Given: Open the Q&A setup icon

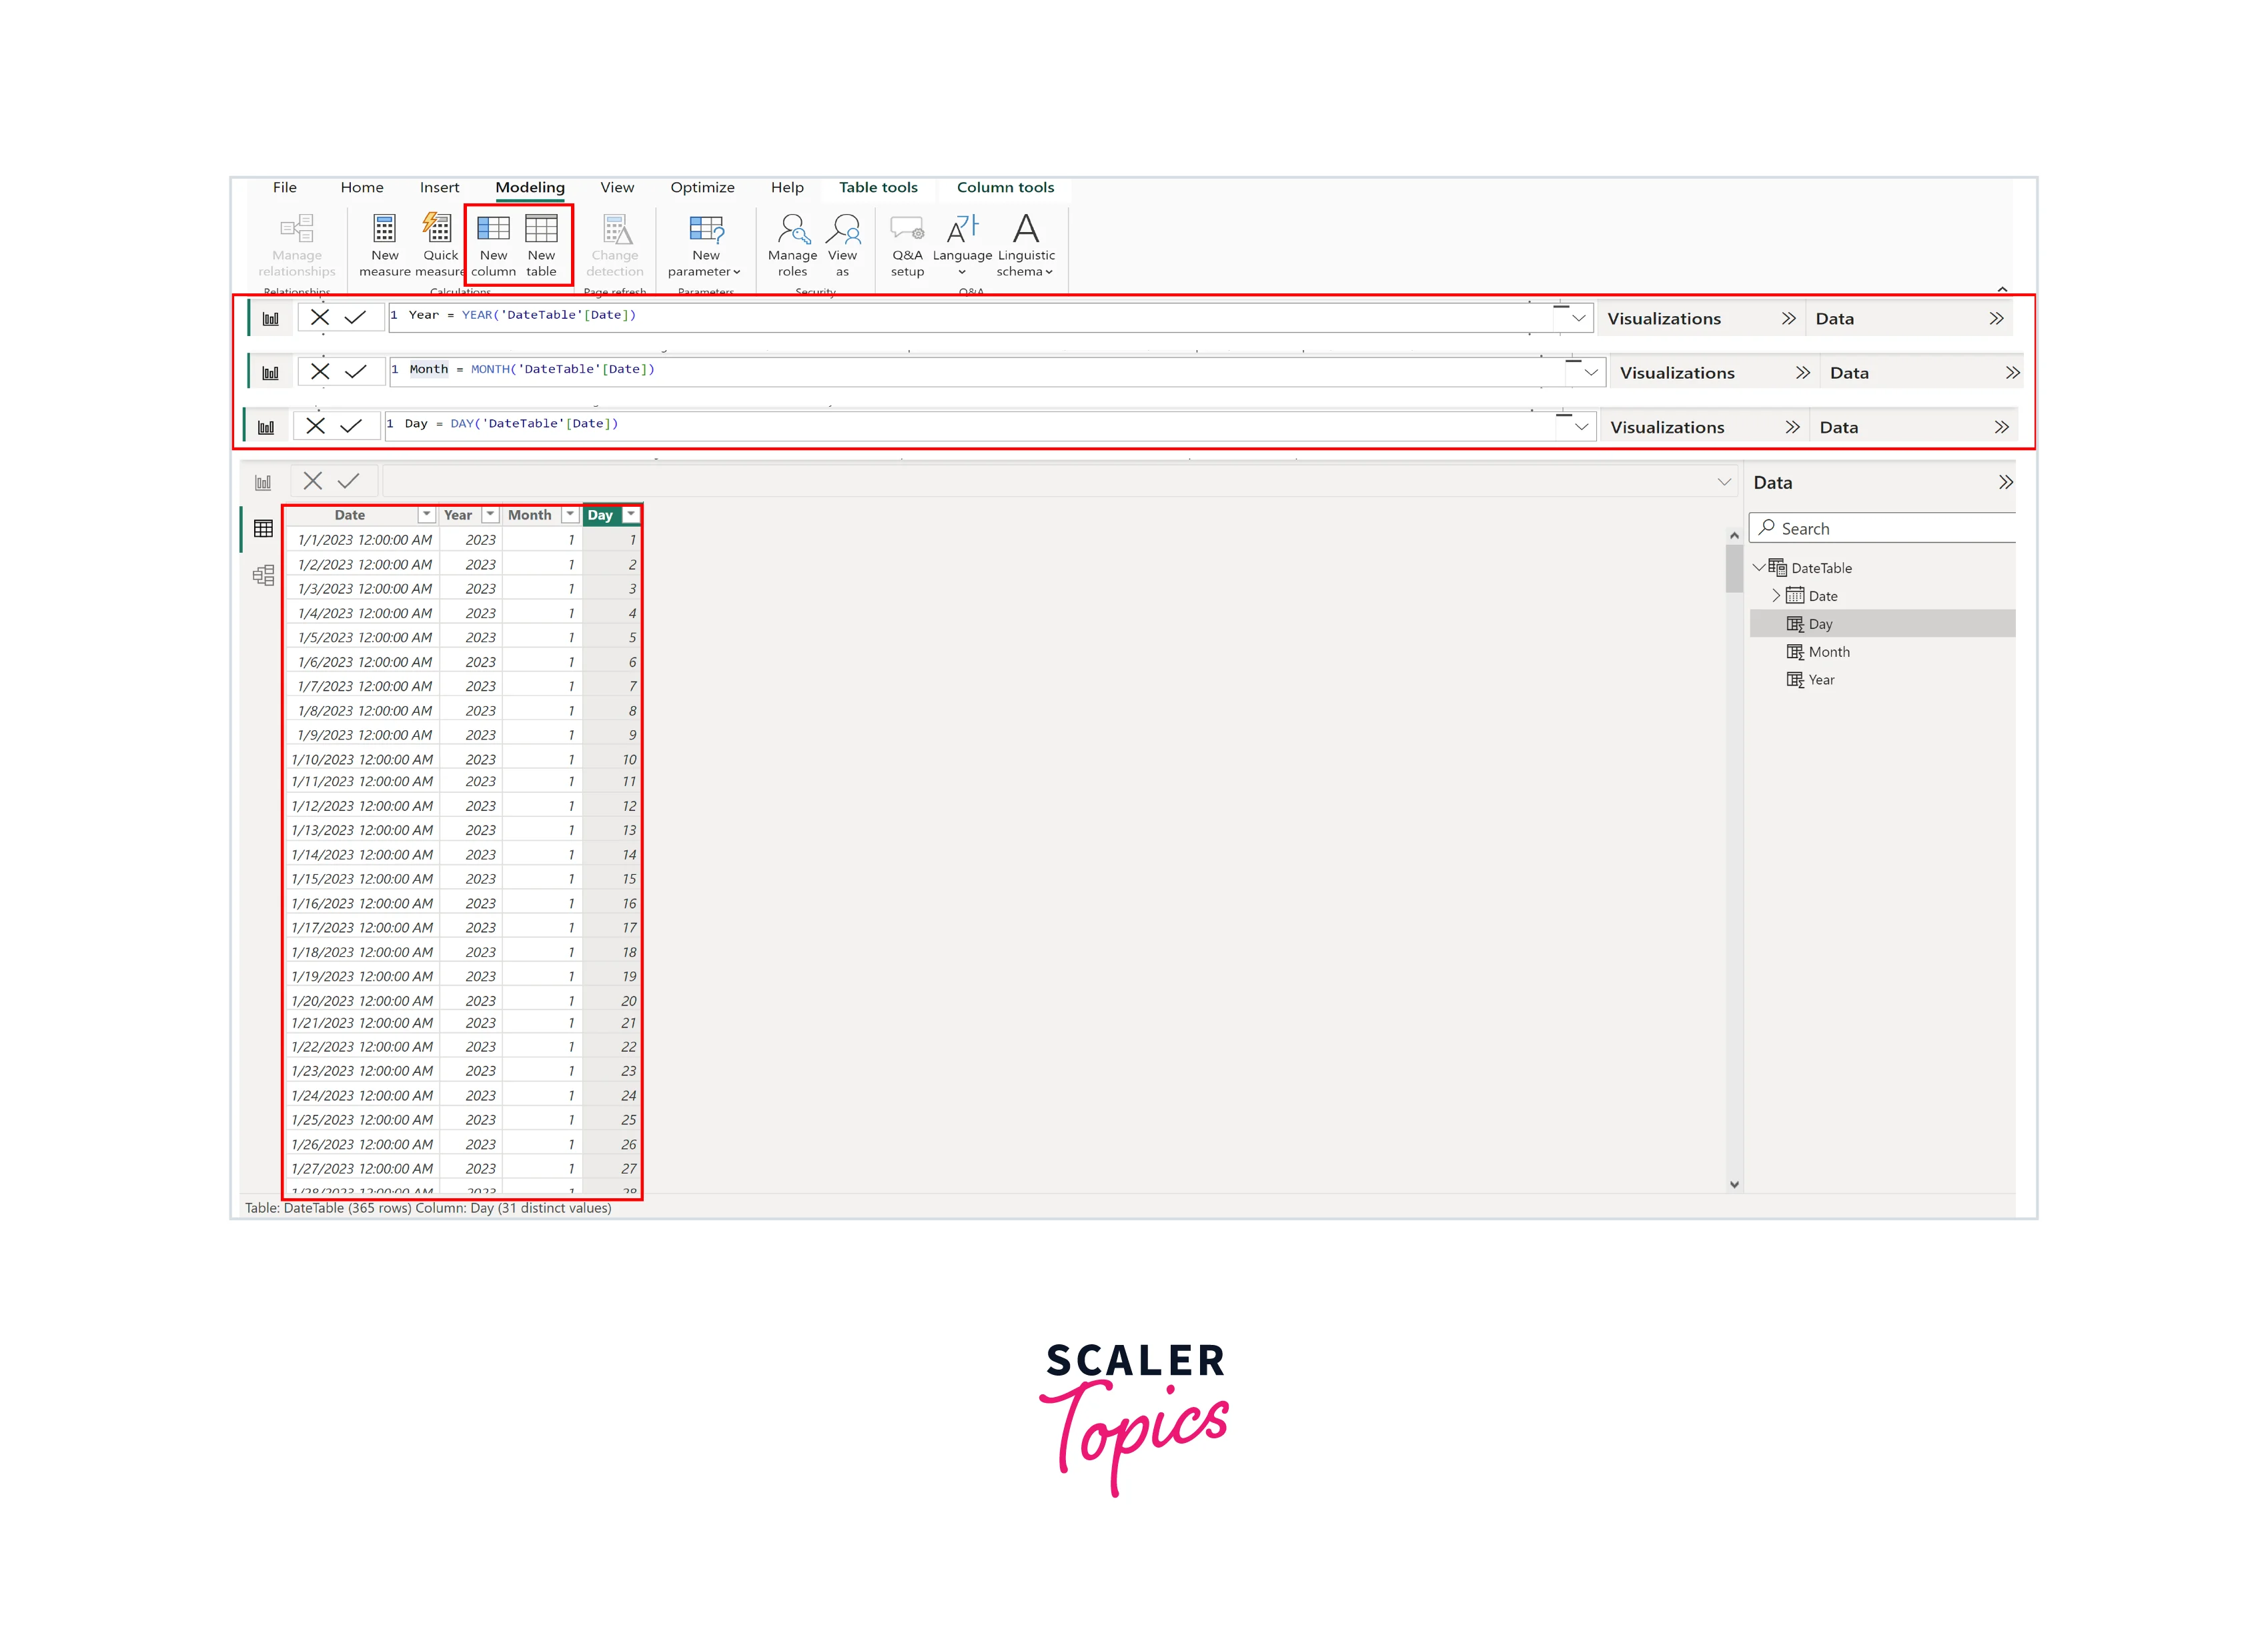Looking at the screenshot, I should click(907, 230).
